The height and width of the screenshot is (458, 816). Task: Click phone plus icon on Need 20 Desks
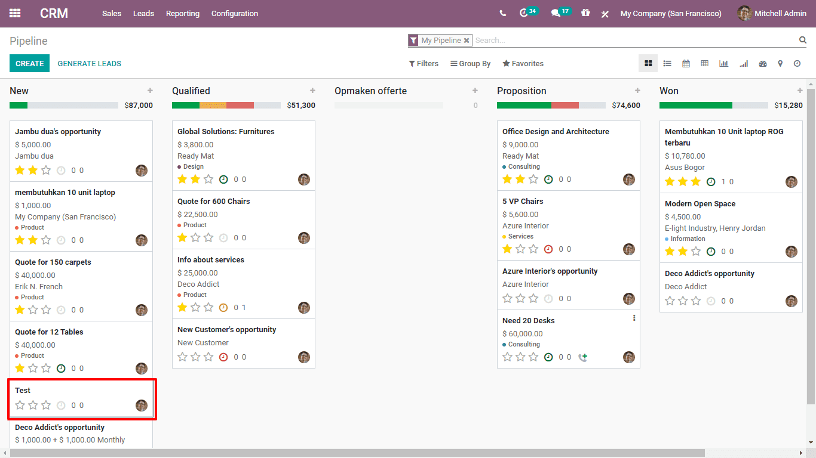583,357
